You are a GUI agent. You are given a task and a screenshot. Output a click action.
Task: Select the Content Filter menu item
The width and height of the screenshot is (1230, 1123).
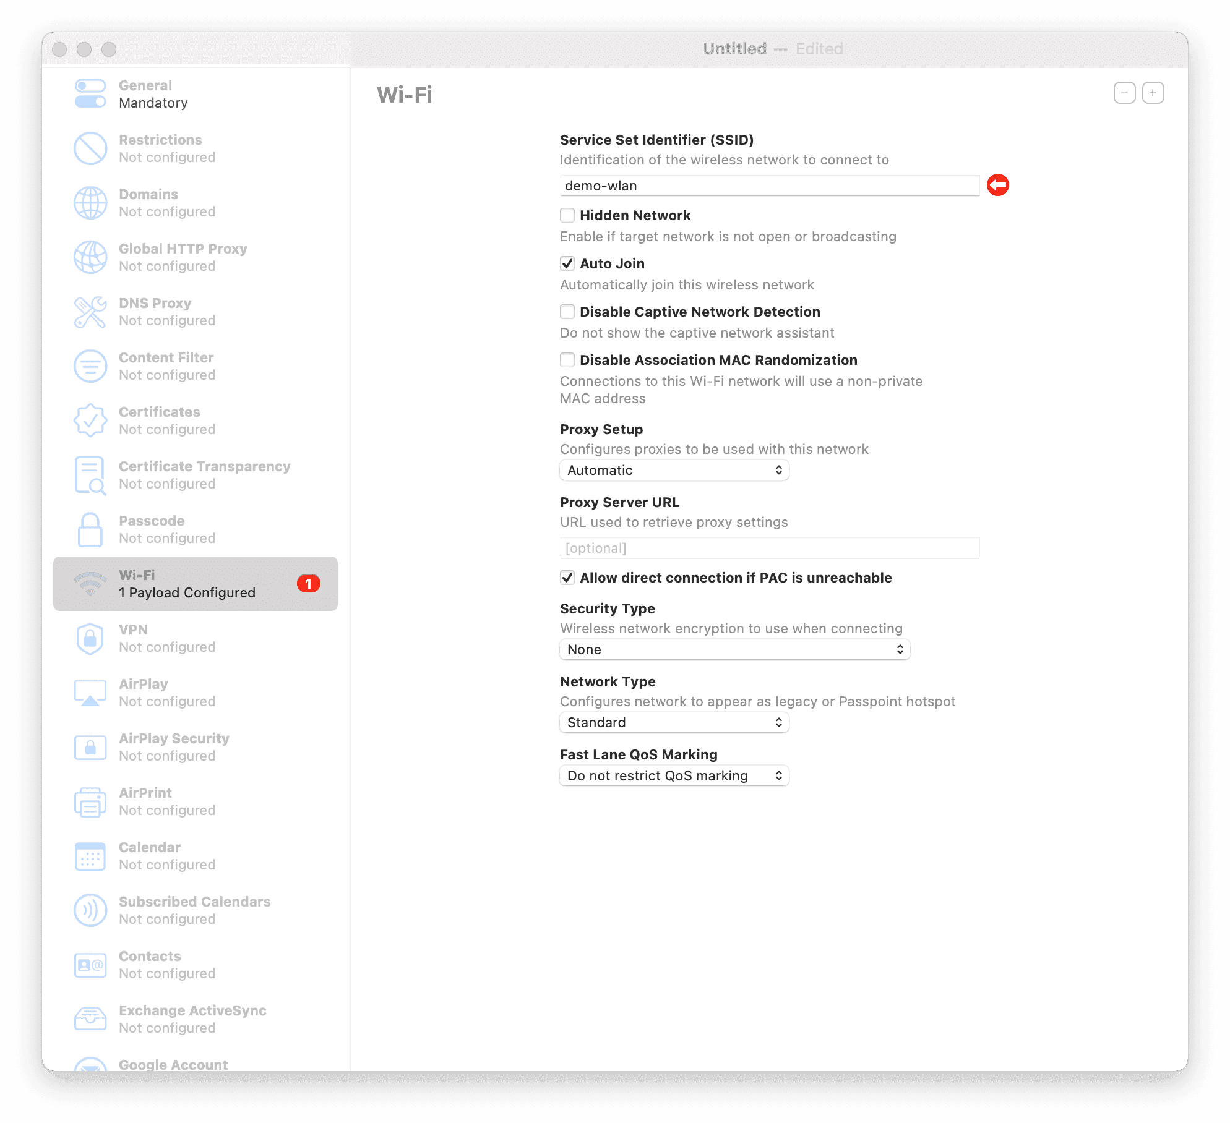(x=195, y=365)
